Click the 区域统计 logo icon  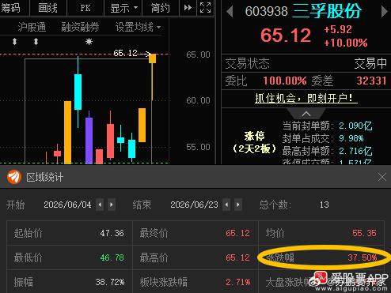pos(14,177)
